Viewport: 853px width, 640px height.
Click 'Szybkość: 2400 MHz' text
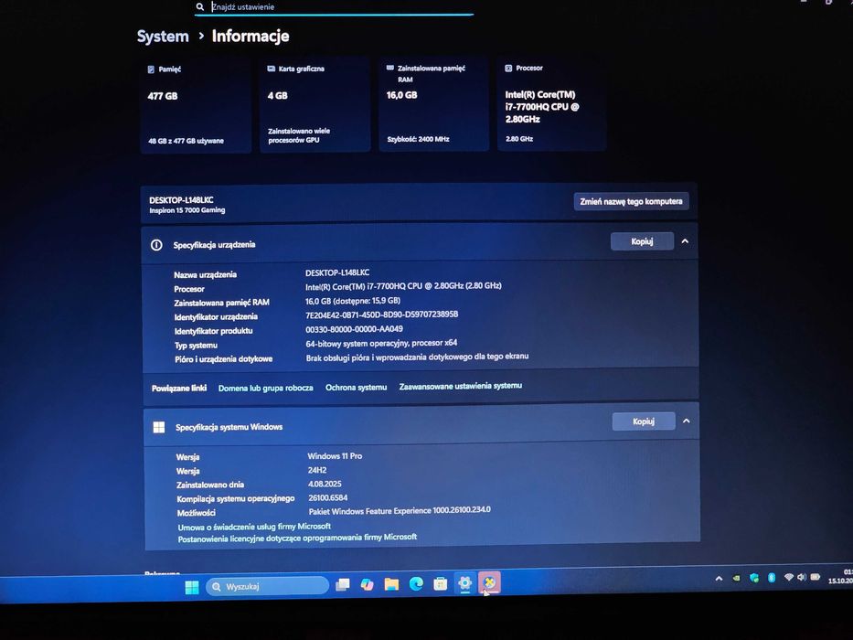[419, 139]
